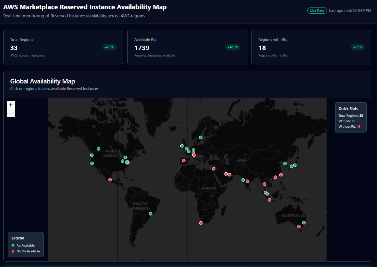377x267 pixels.
Task: Select the green Seoul marker in Korea
Action: point(285,164)
